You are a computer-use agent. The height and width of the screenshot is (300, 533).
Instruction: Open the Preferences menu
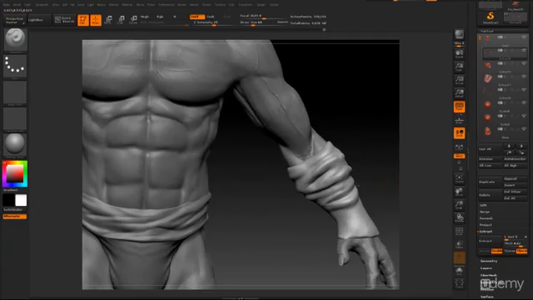pyautogui.click(x=167, y=5)
